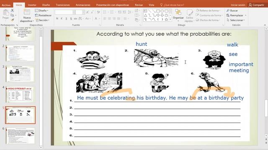Select the Format Painter brush icon
The height and width of the screenshot is (150, 268).
point(12,20)
